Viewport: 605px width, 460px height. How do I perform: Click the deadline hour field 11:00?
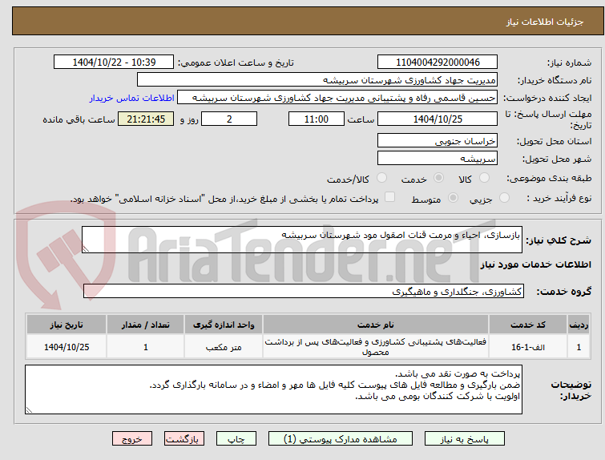tap(317, 119)
